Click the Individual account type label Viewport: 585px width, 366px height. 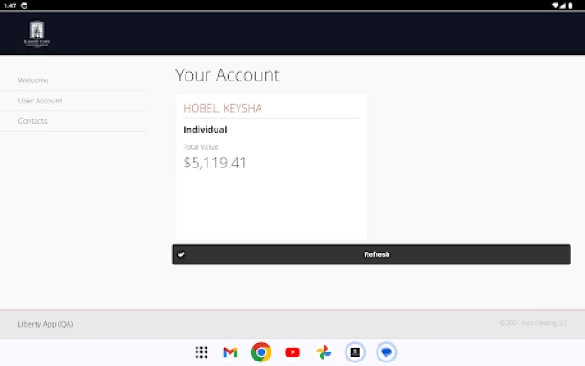pyautogui.click(x=205, y=130)
